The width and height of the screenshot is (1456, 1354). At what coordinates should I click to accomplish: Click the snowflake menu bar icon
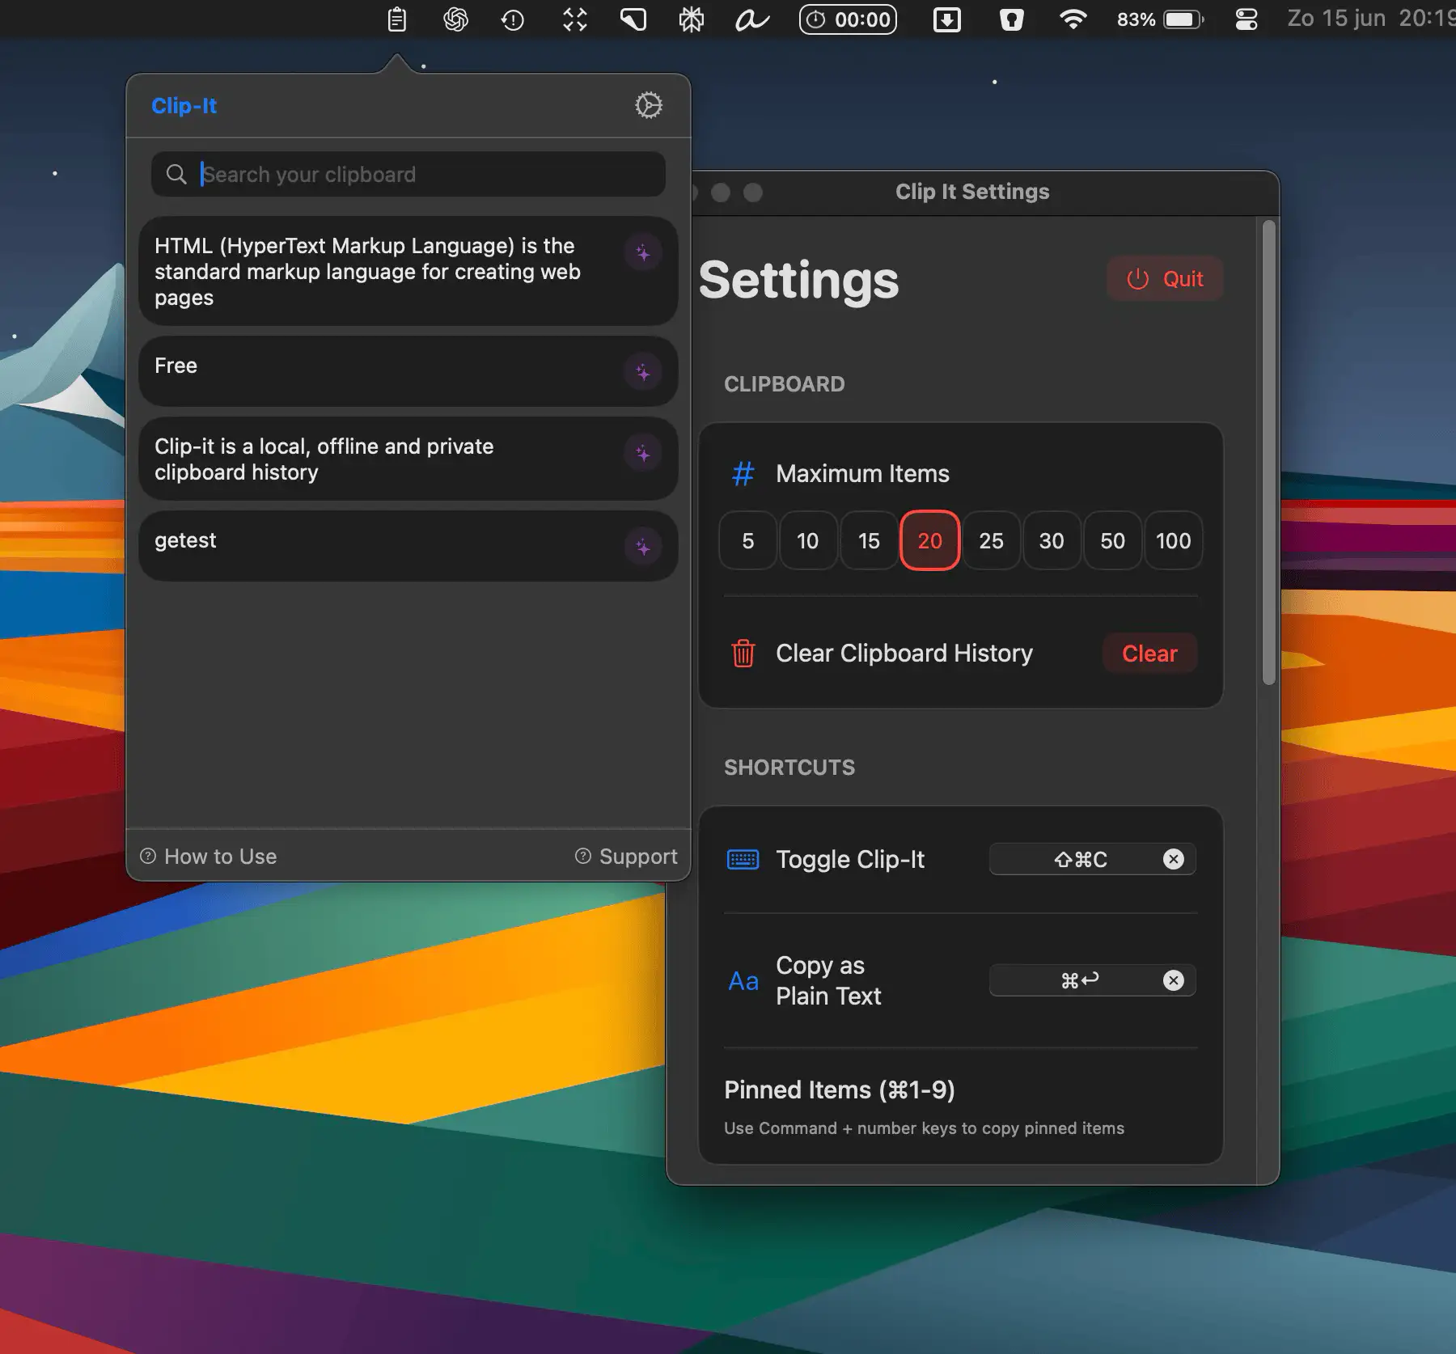[692, 19]
